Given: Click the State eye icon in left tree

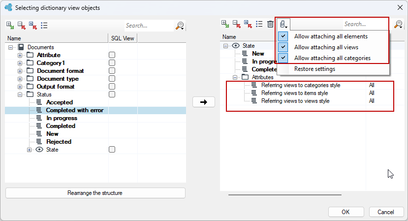Looking at the screenshot, I should [x=39, y=150].
